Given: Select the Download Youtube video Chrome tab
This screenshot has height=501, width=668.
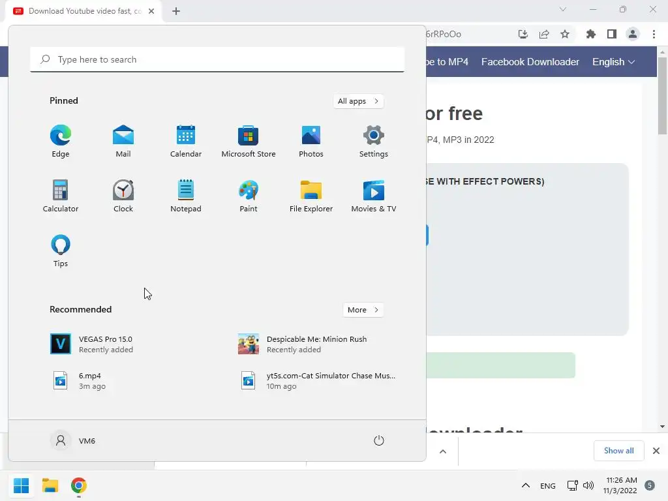Looking at the screenshot, I should (x=84, y=11).
